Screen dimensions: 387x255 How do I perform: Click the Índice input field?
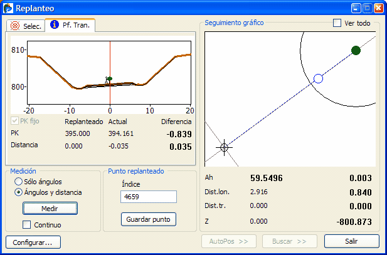click(x=148, y=197)
